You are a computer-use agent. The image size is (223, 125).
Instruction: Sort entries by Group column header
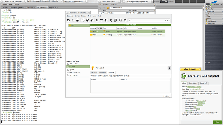[x=93, y=28]
